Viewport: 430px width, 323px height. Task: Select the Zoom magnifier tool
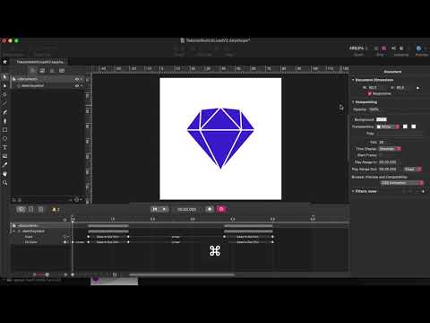[x=4, y=182]
